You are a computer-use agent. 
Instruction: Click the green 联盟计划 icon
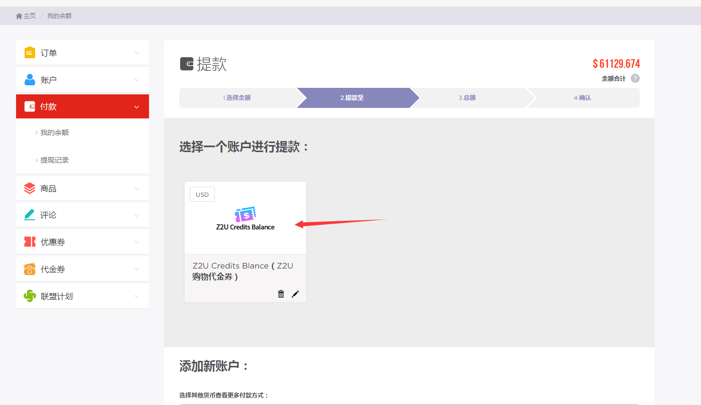30,296
